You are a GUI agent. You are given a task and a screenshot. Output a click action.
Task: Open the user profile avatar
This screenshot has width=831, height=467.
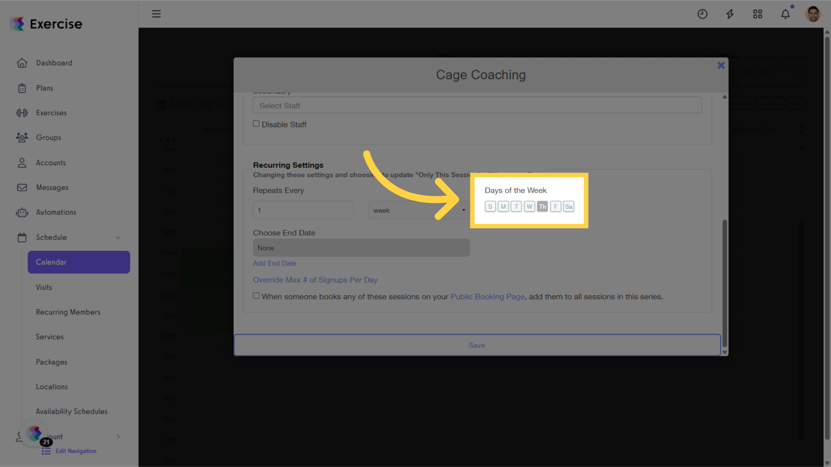(x=813, y=14)
